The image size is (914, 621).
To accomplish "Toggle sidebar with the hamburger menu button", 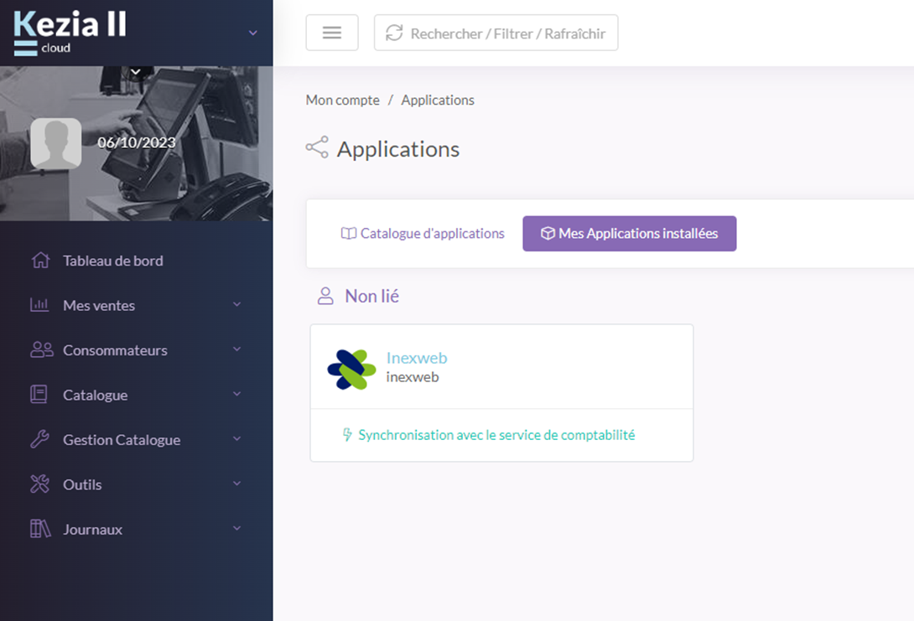I will click(332, 33).
